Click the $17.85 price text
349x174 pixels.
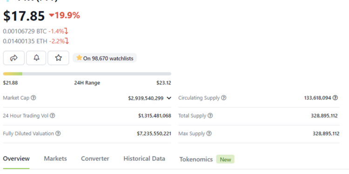[24, 16]
